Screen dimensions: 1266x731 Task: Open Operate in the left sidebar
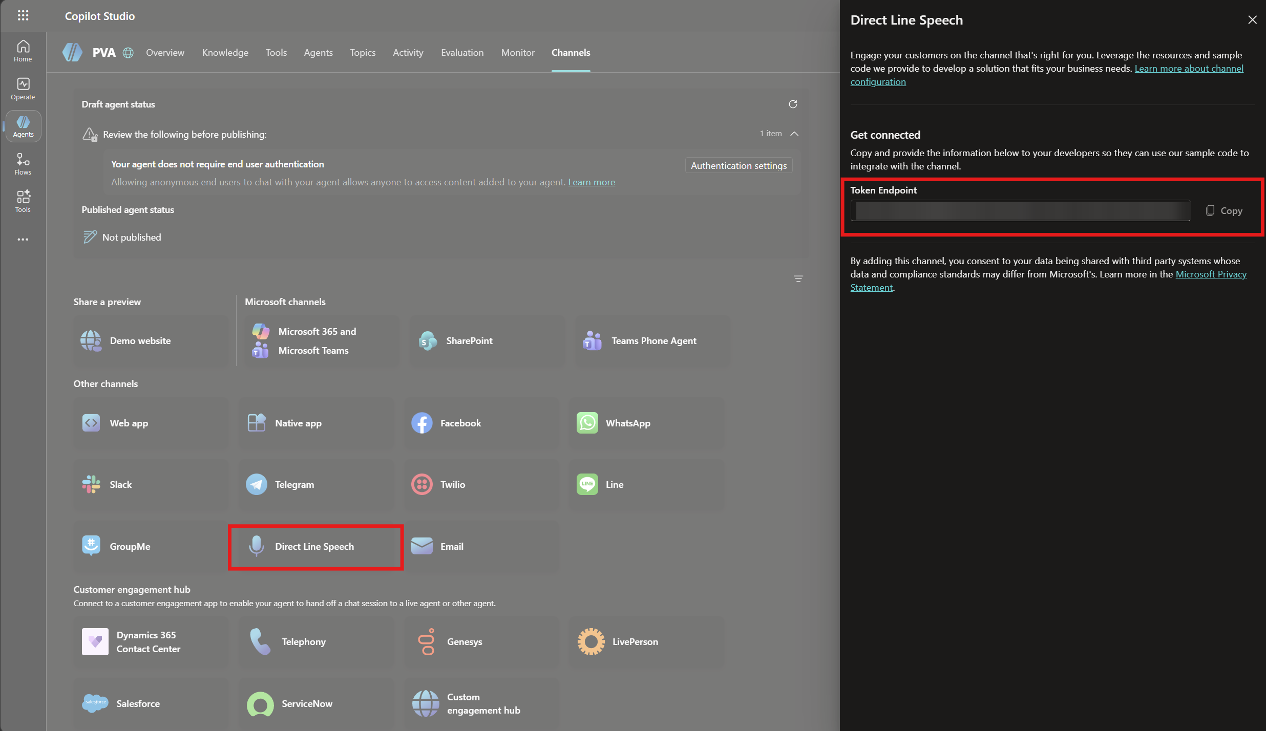pyautogui.click(x=23, y=89)
